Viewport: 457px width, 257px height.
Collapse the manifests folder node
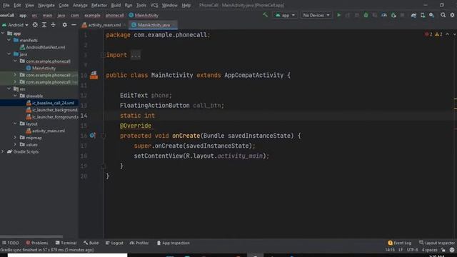[9, 40]
